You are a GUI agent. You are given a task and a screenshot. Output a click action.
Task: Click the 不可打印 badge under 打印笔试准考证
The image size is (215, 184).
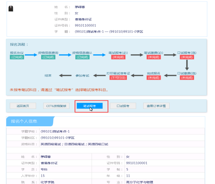click(118, 78)
